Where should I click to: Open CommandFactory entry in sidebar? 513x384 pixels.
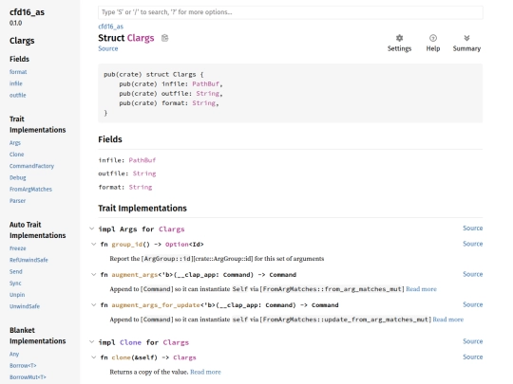click(31, 166)
